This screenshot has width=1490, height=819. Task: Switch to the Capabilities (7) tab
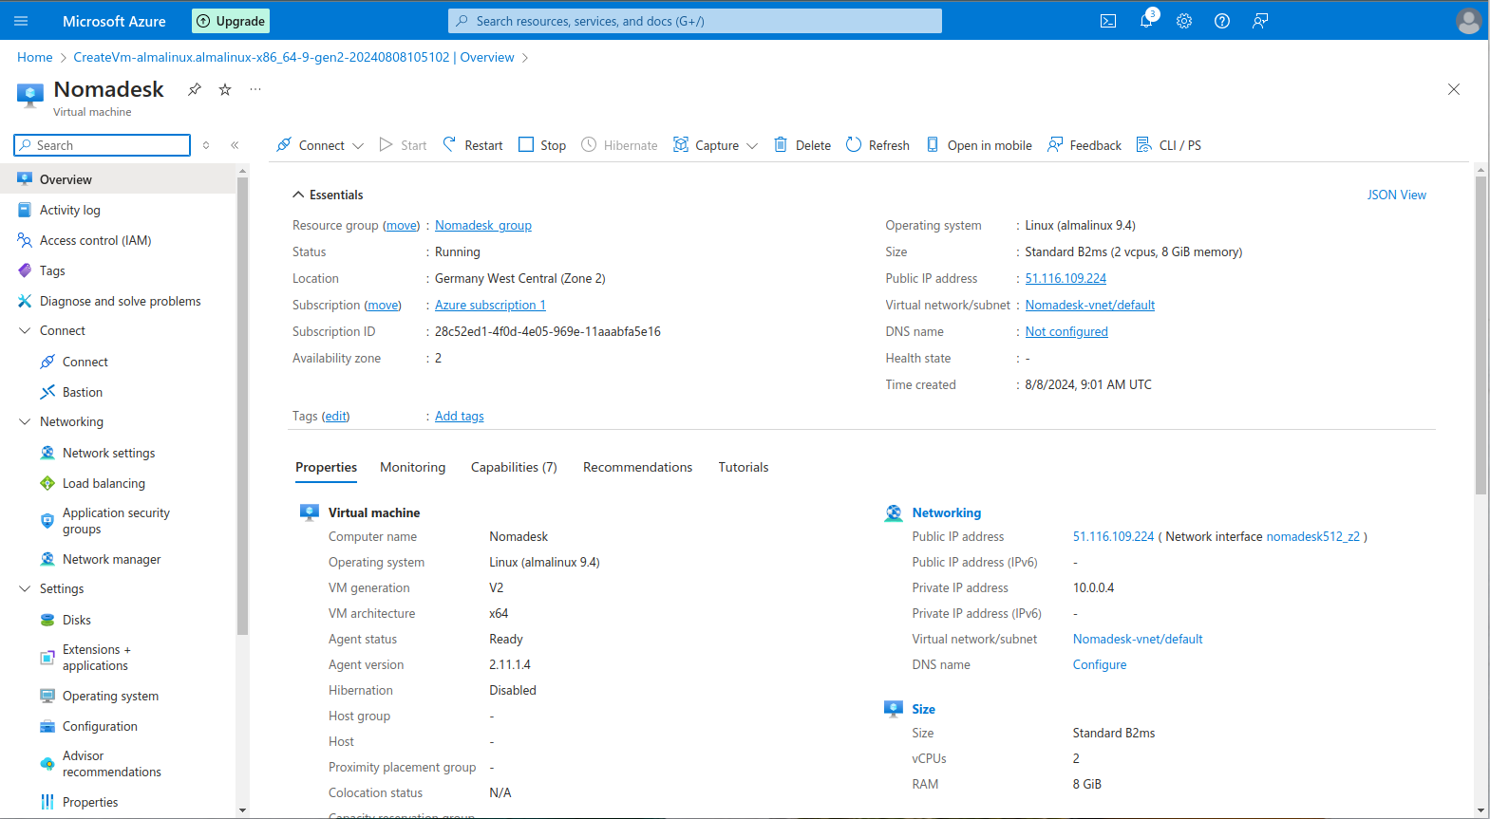tap(514, 467)
